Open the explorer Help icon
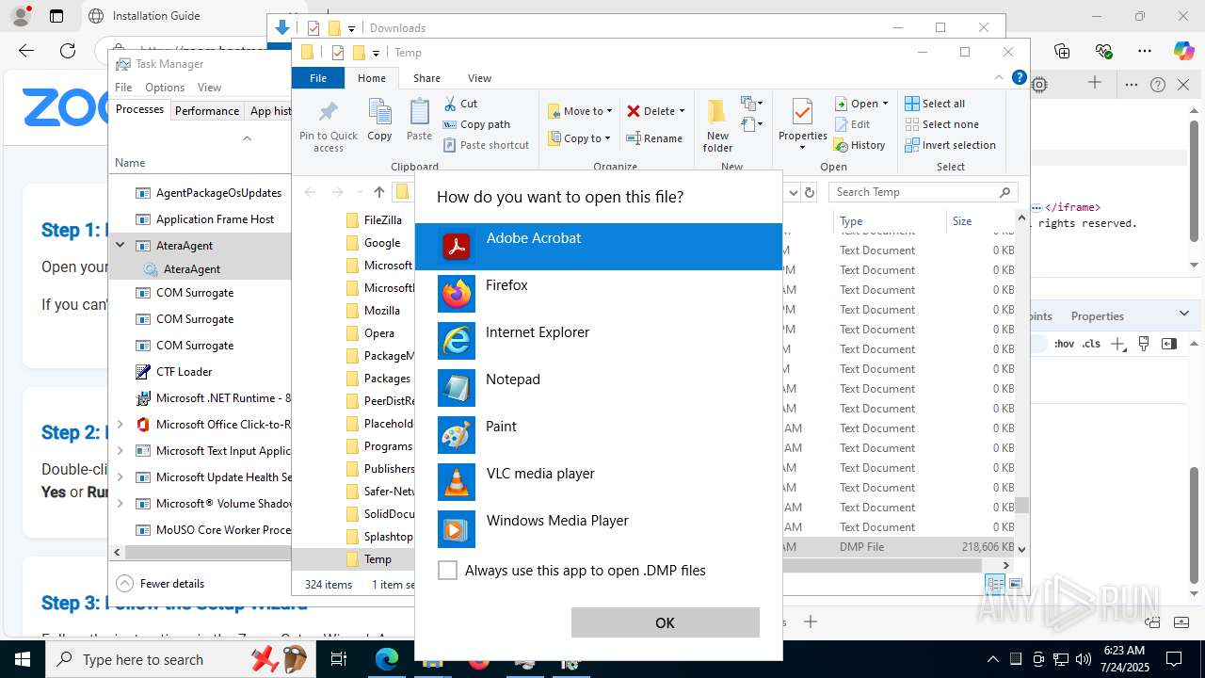 pos(1019,78)
